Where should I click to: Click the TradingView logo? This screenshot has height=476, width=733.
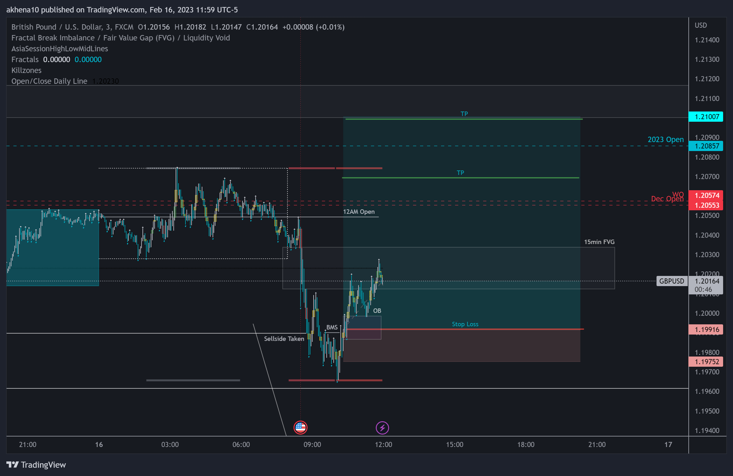pos(36,465)
